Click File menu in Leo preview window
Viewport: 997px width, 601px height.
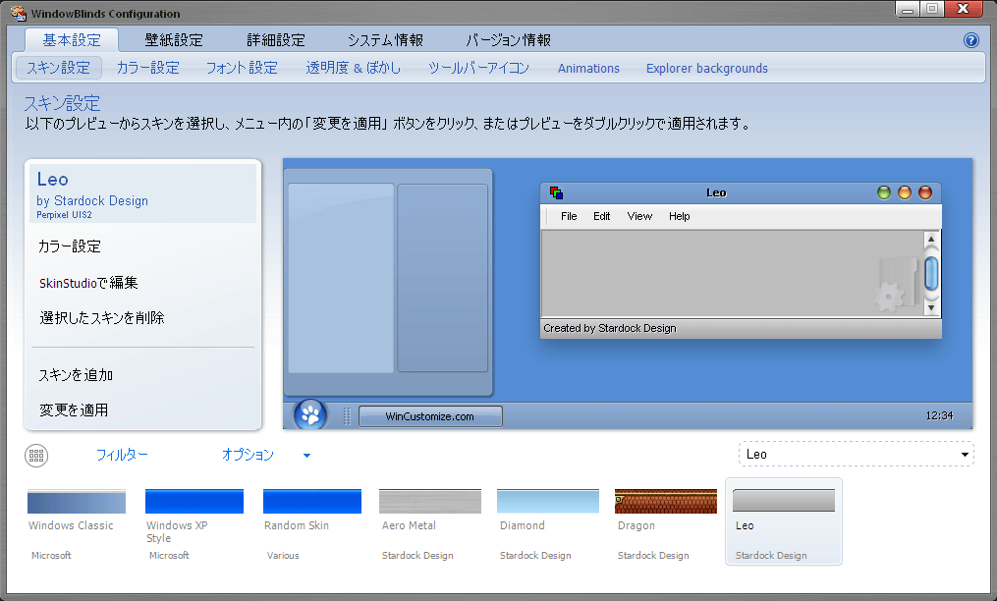coord(569,216)
